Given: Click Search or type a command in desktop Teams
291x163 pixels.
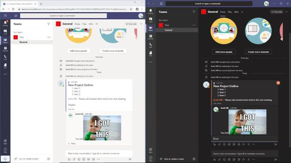Looking at the screenshot, I should click(209, 4).
